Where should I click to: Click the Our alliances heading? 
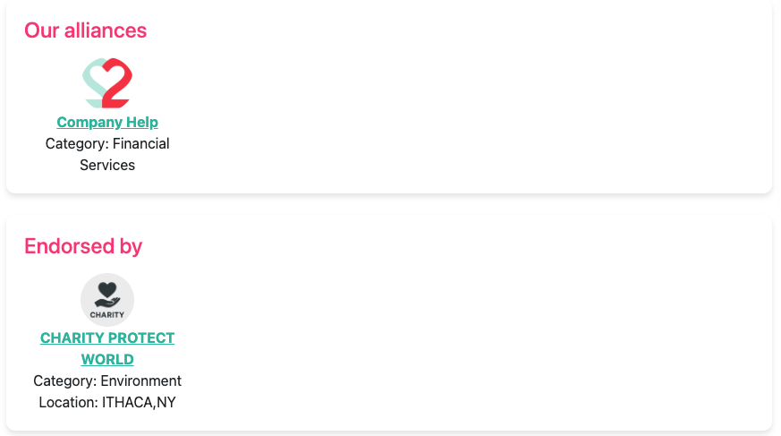pyautogui.click(x=85, y=30)
